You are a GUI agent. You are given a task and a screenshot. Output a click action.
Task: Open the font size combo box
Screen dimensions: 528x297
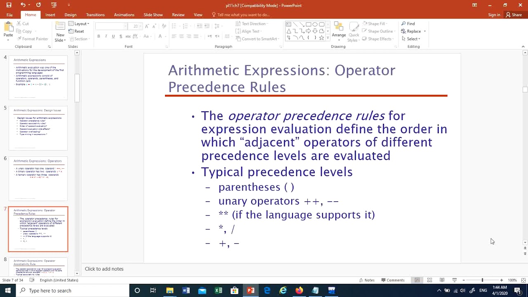click(x=136, y=26)
